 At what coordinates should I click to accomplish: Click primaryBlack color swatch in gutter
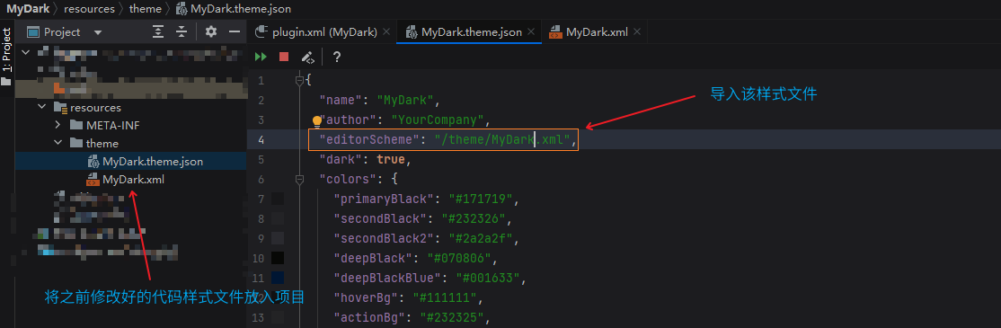pos(277,199)
